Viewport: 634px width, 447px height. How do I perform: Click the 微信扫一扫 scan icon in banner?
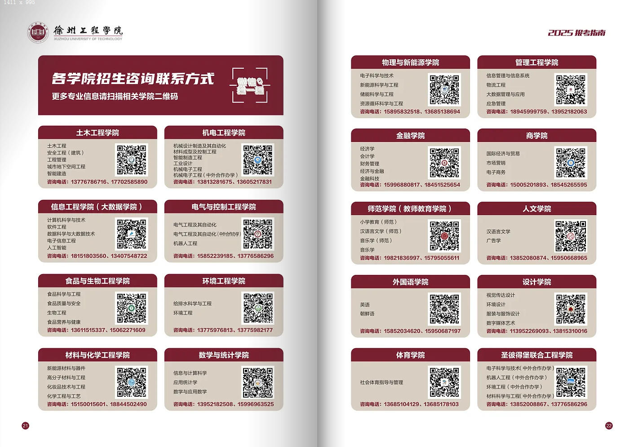coord(250,85)
